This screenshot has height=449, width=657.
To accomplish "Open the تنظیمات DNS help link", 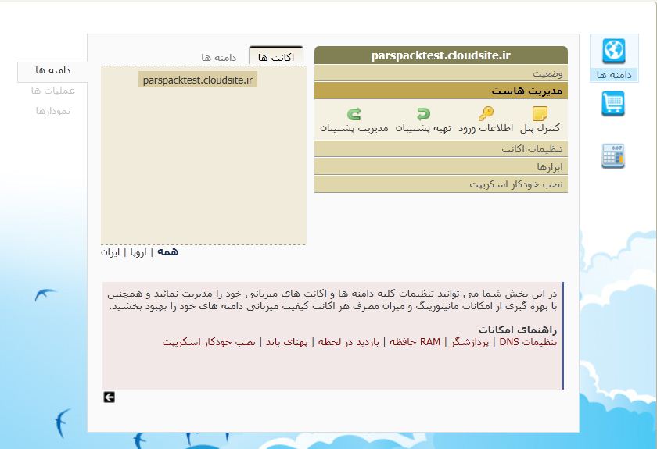I will [528, 342].
